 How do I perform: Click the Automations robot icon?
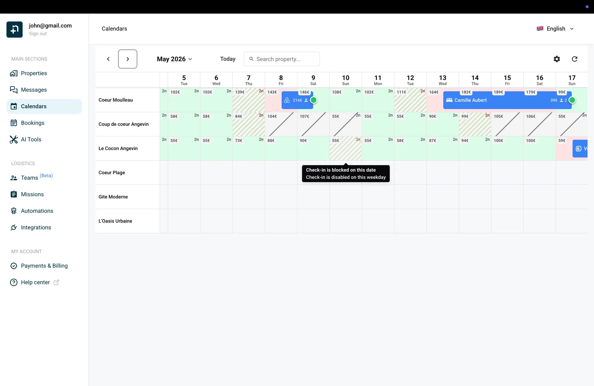[x=14, y=211]
